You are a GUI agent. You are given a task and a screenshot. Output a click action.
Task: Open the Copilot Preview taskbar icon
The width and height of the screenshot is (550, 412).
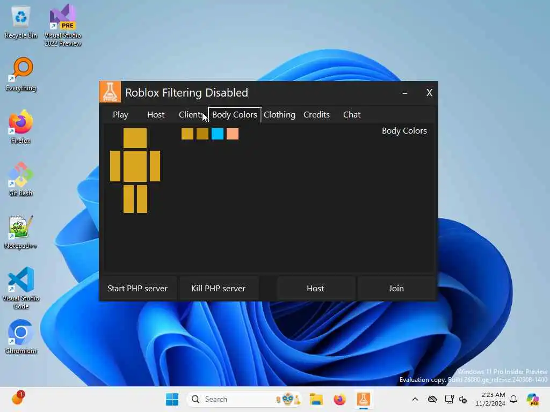532,399
